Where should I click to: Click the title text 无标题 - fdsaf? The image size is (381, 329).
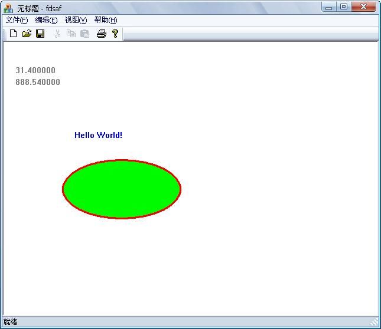[40, 8]
